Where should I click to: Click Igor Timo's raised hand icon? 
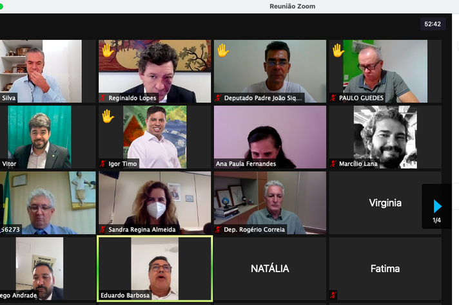tap(108, 116)
